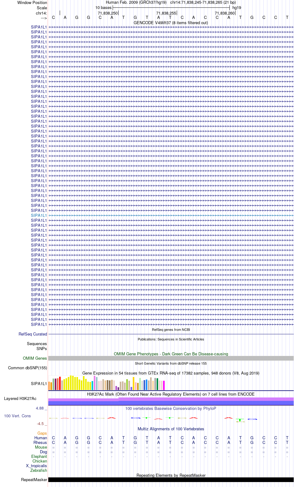Click the Elephant species label

39,456
